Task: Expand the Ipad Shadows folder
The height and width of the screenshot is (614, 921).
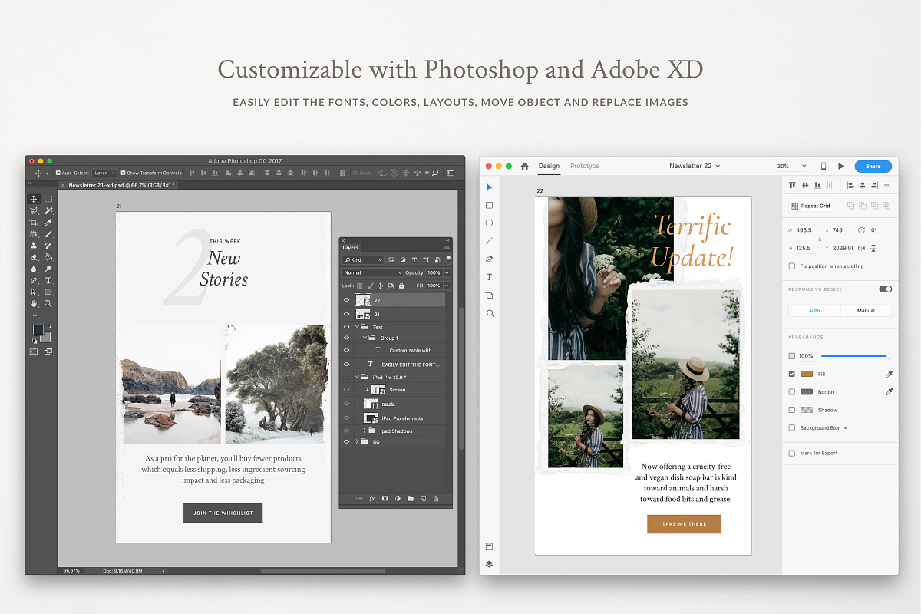Action: click(x=365, y=431)
